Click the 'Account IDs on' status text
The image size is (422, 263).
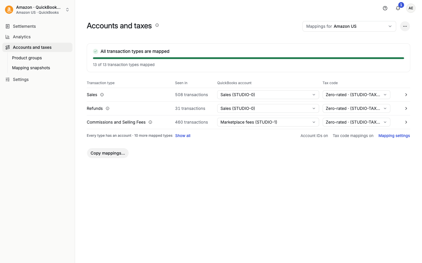pyautogui.click(x=314, y=136)
